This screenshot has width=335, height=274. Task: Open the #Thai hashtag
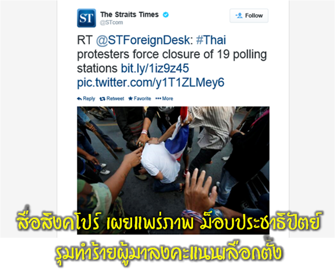click(x=211, y=40)
